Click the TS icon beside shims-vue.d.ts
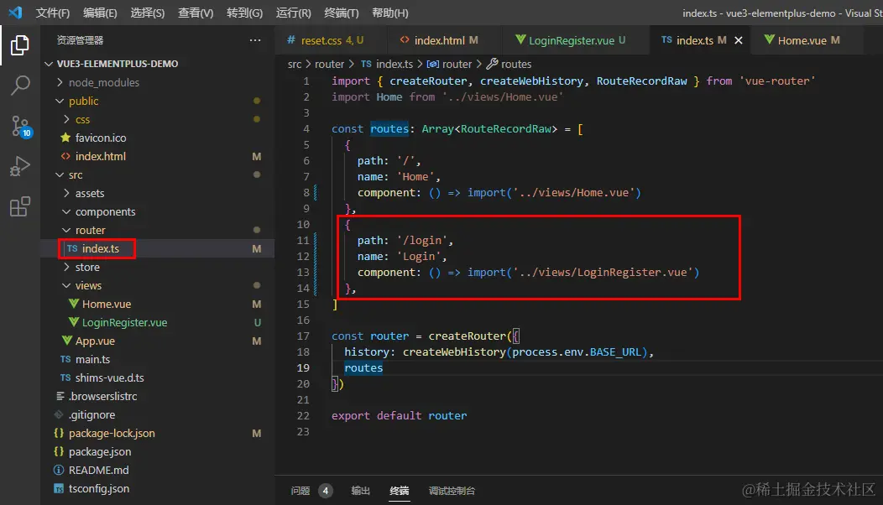 [65, 377]
